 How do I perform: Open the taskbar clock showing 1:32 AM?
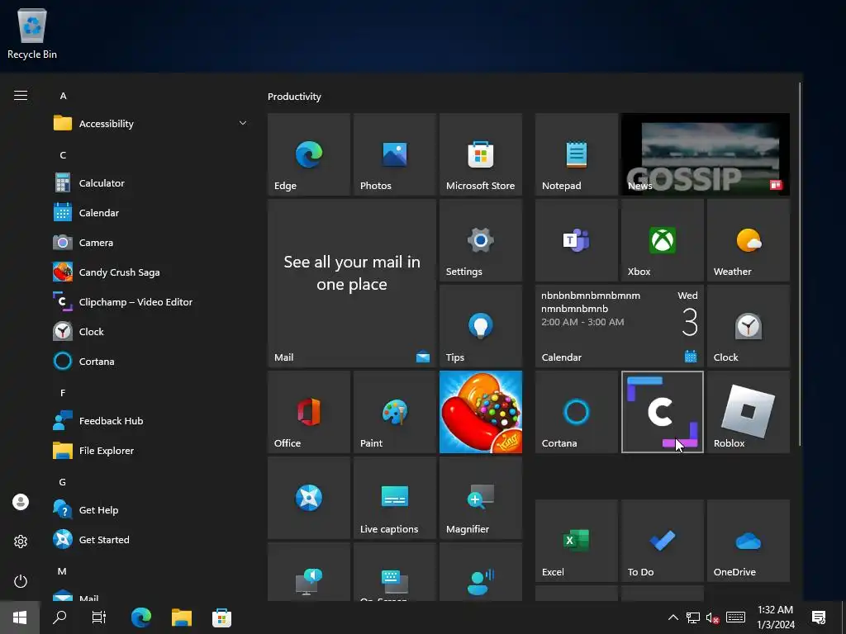[775, 617]
